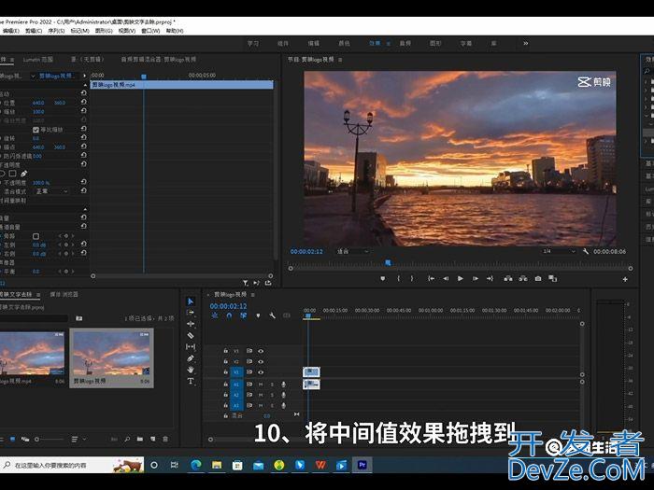654x490 pixels.
Task: Click Go to In point button
Action: tap(431, 278)
